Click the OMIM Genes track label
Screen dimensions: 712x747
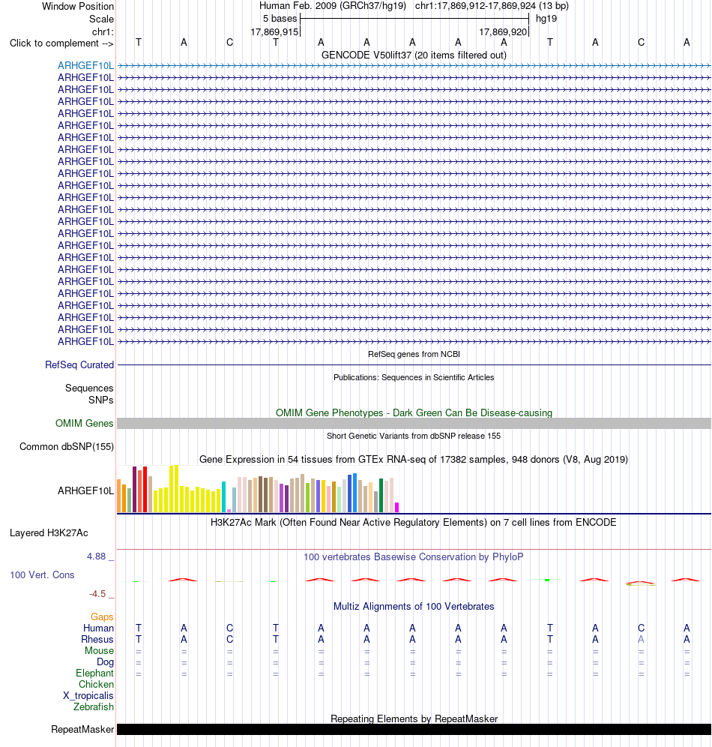click(x=84, y=424)
